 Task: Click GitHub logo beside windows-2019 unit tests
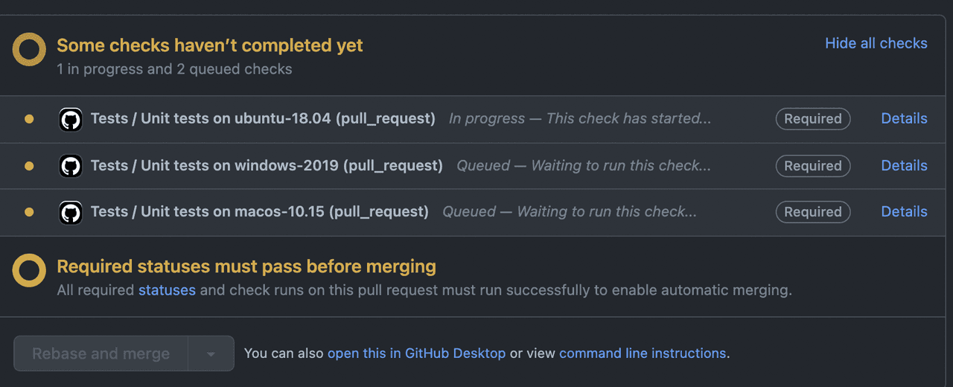(71, 166)
